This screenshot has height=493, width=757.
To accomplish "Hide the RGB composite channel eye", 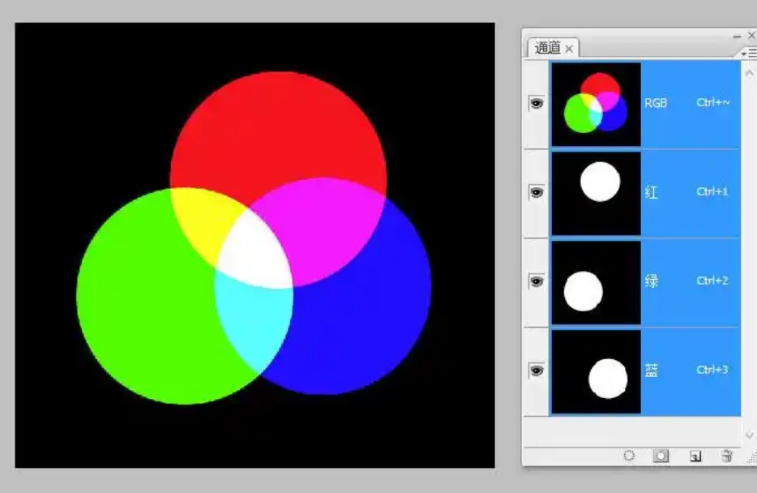I will 536,103.
